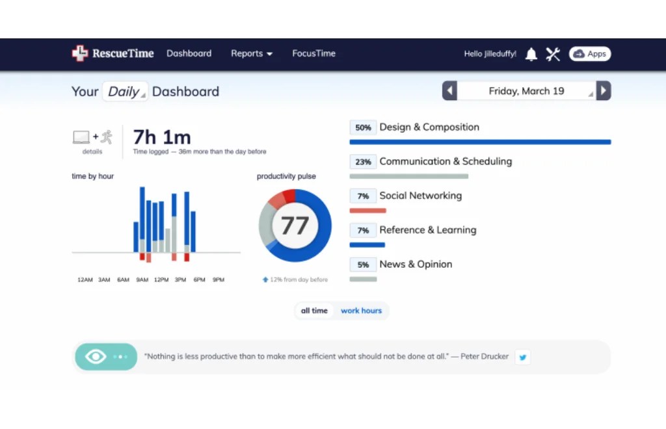666x429 pixels.
Task: Click the ellipsis next to the eye icon
Action: [x=119, y=356]
